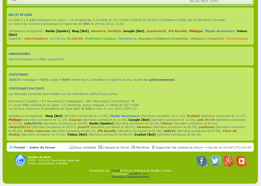This screenshot has width=261, height=186.
Task: View Petite Capucine's user profile
Action: point(37,131)
